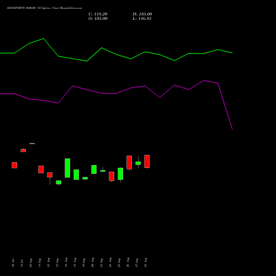Viewport: 276px width, 276px height.
Task: Select the small green candlestick for 27 Aug
Action: click(x=138, y=163)
